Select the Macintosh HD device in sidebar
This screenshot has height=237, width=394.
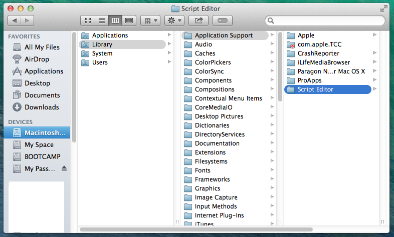click(37, 132)
